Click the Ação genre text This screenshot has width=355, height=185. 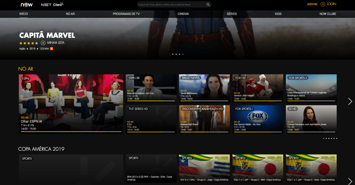pyautogui.click(x=22, y=48)
